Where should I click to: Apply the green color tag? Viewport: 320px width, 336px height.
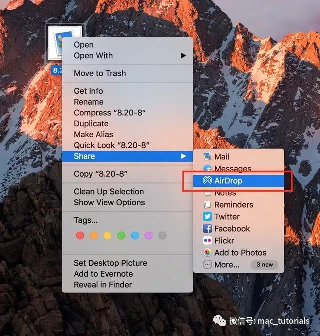click(121, 235)
